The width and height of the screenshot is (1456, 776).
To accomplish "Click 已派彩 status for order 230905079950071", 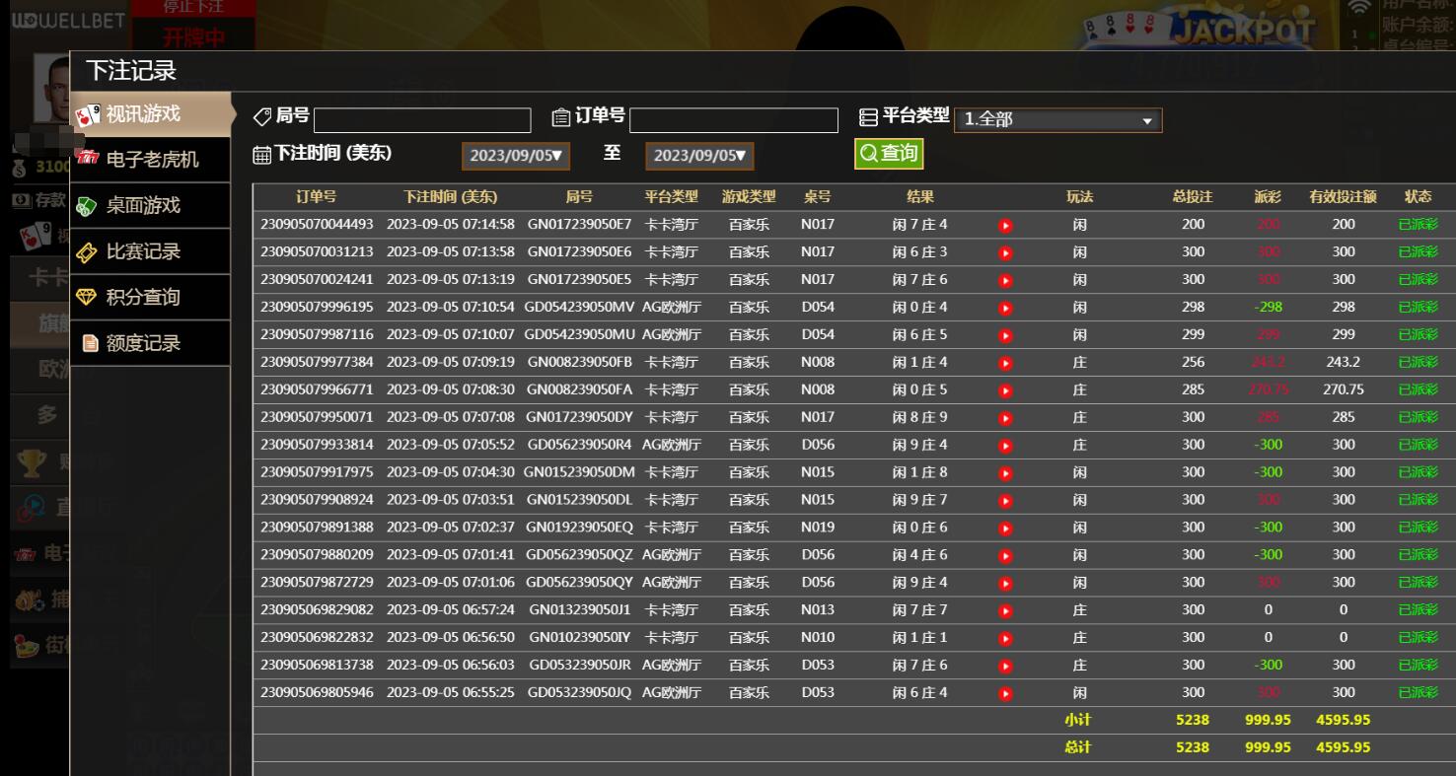I will (x=1419, y=418).
